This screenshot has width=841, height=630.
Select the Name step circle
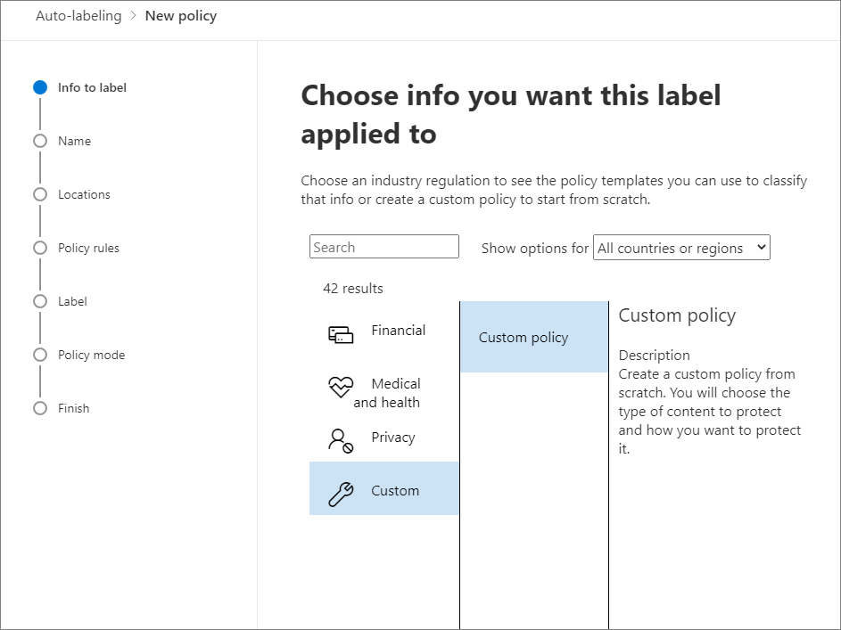39,140
